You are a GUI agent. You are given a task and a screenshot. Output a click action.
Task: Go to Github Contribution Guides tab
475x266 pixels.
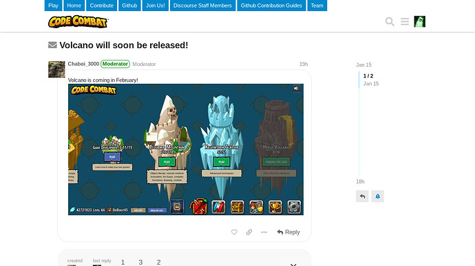(271, 5)
